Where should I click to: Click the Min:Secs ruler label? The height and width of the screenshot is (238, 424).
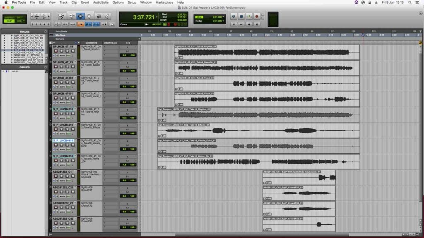pyautogui.click(x=60, y=35)
